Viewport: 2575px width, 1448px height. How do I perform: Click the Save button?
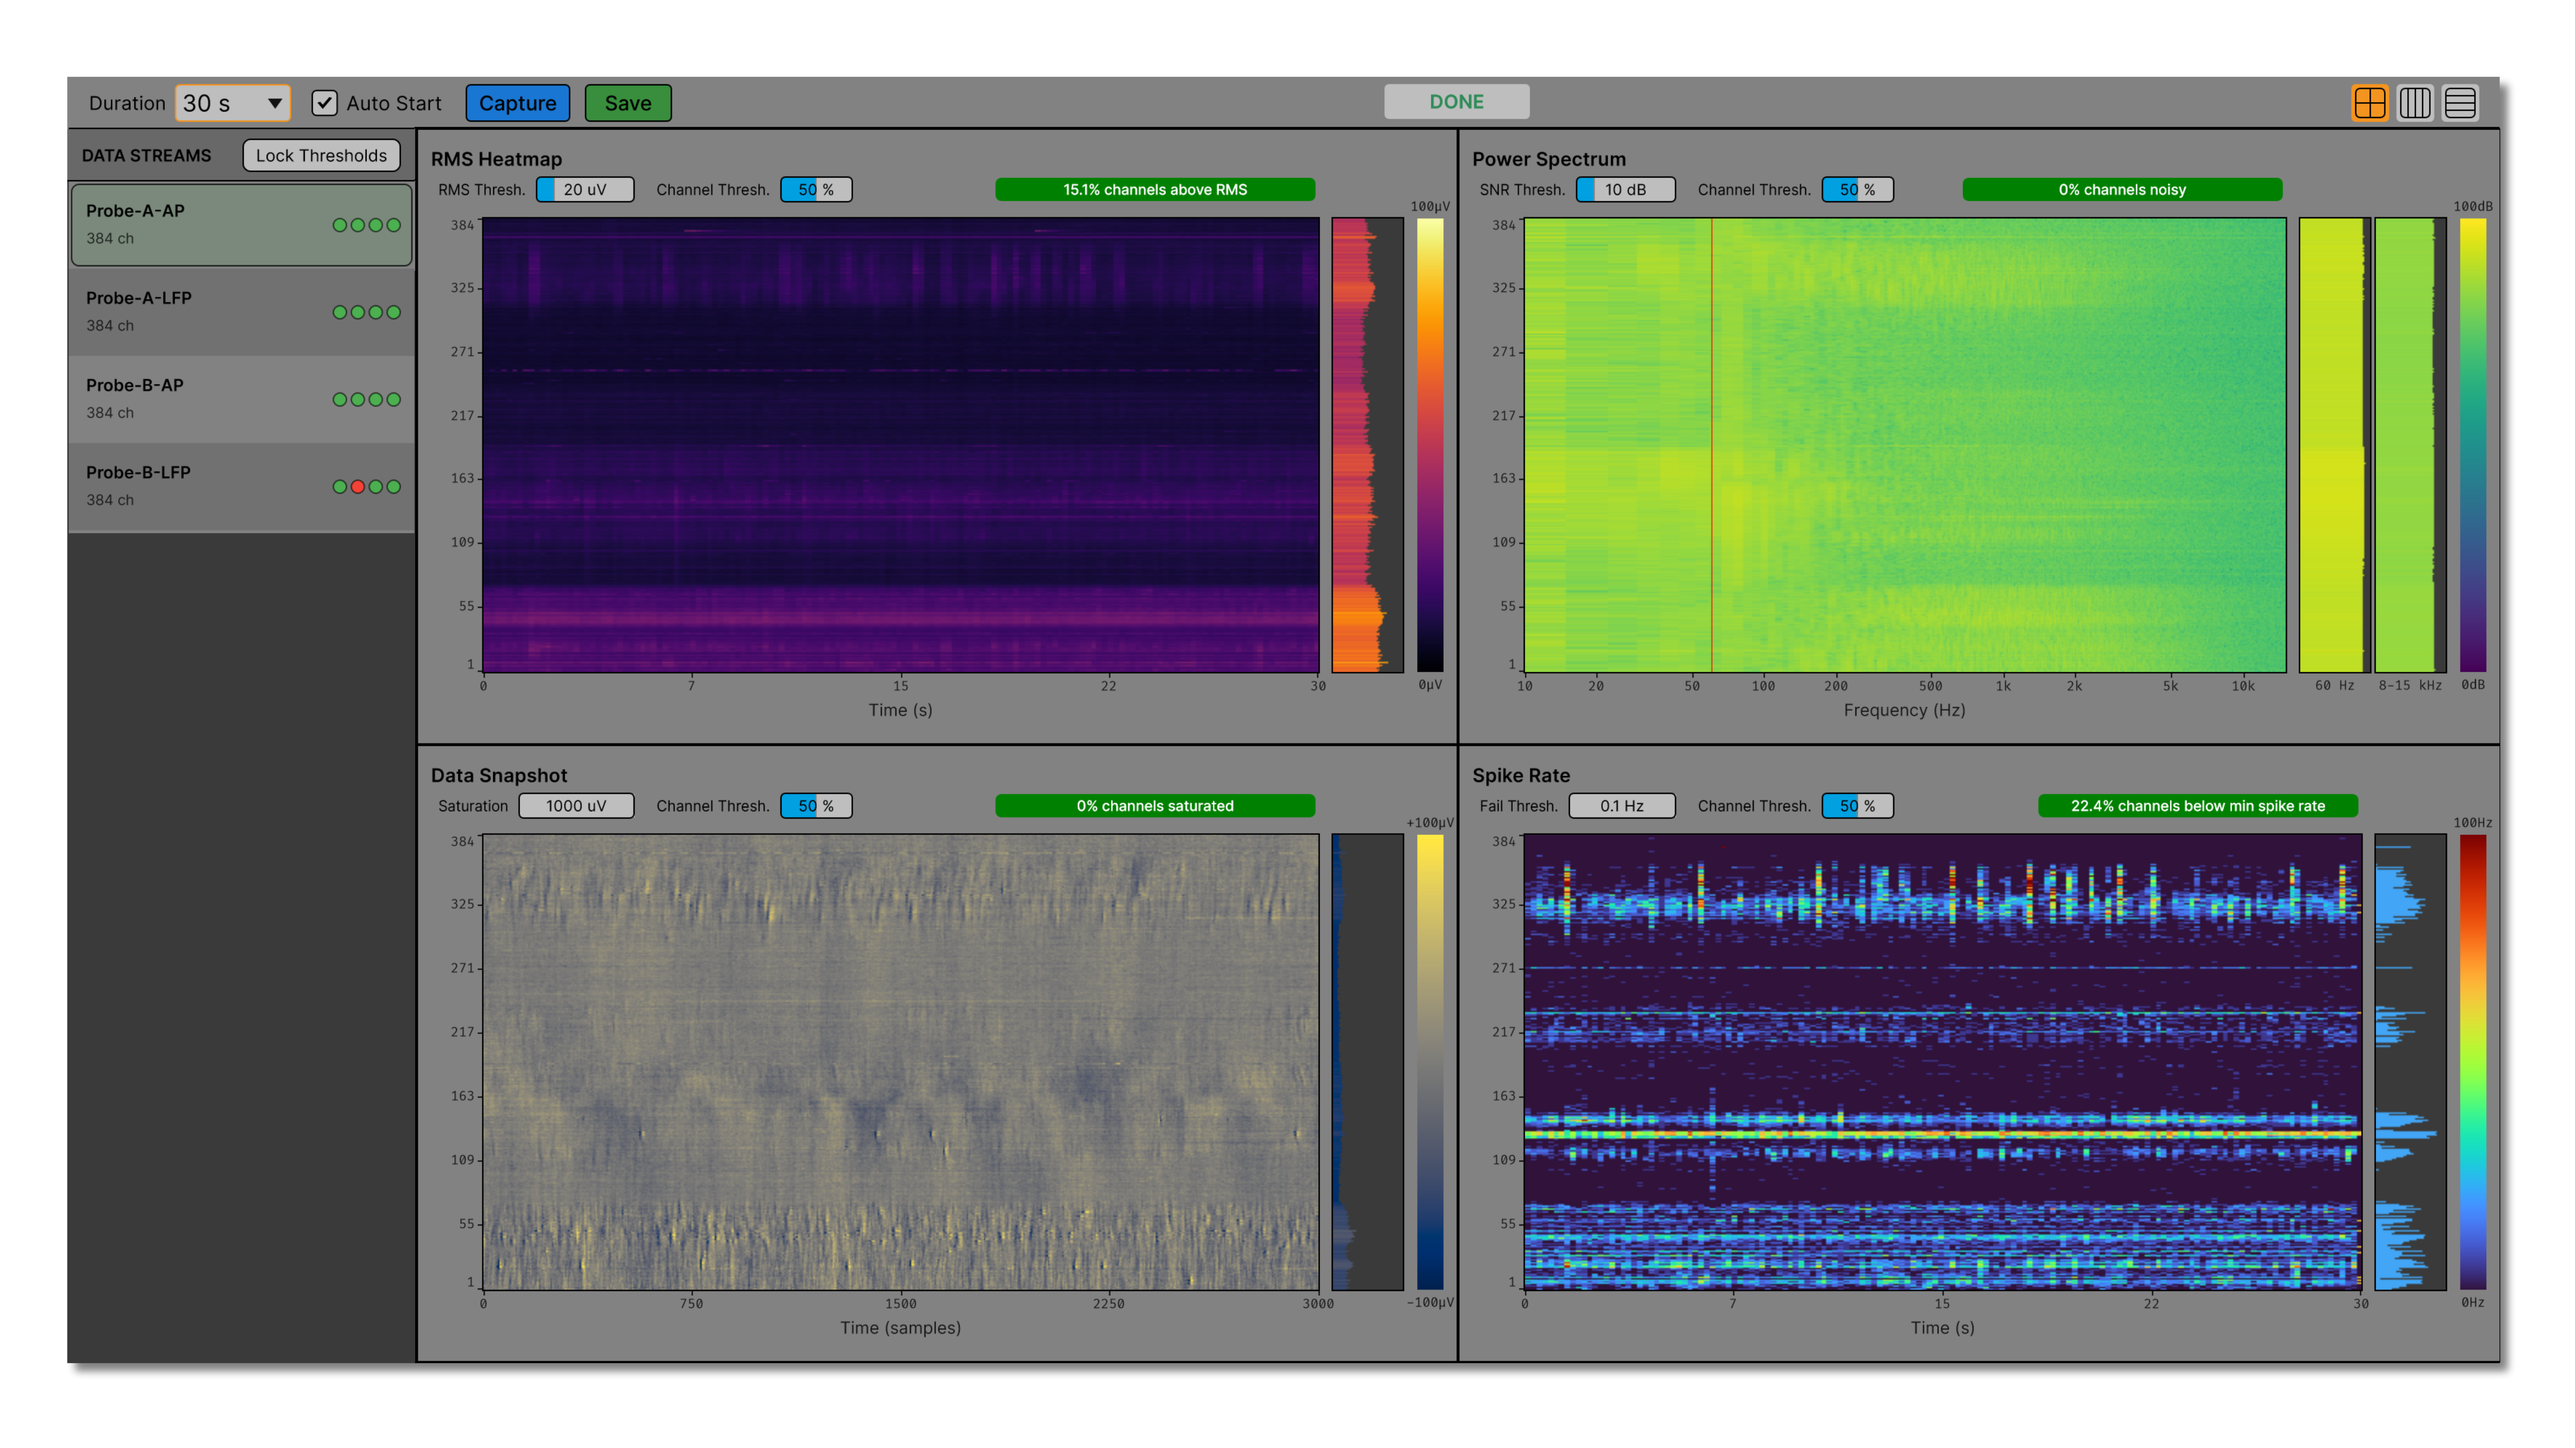[628, 103]
